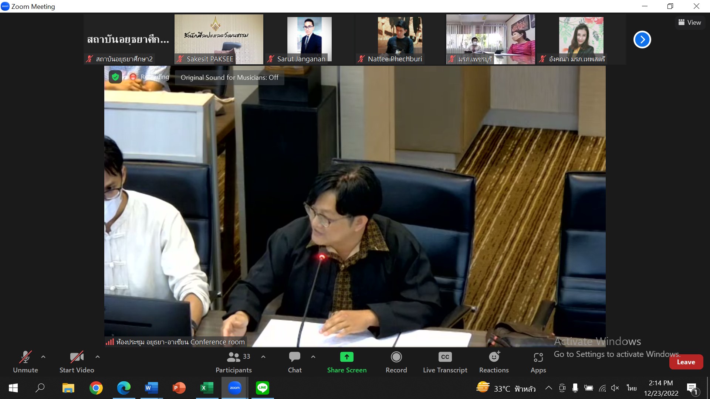Expand Chat options arrow
The height and width of the screenshot is (399, 710).
[x=313, y=357]
